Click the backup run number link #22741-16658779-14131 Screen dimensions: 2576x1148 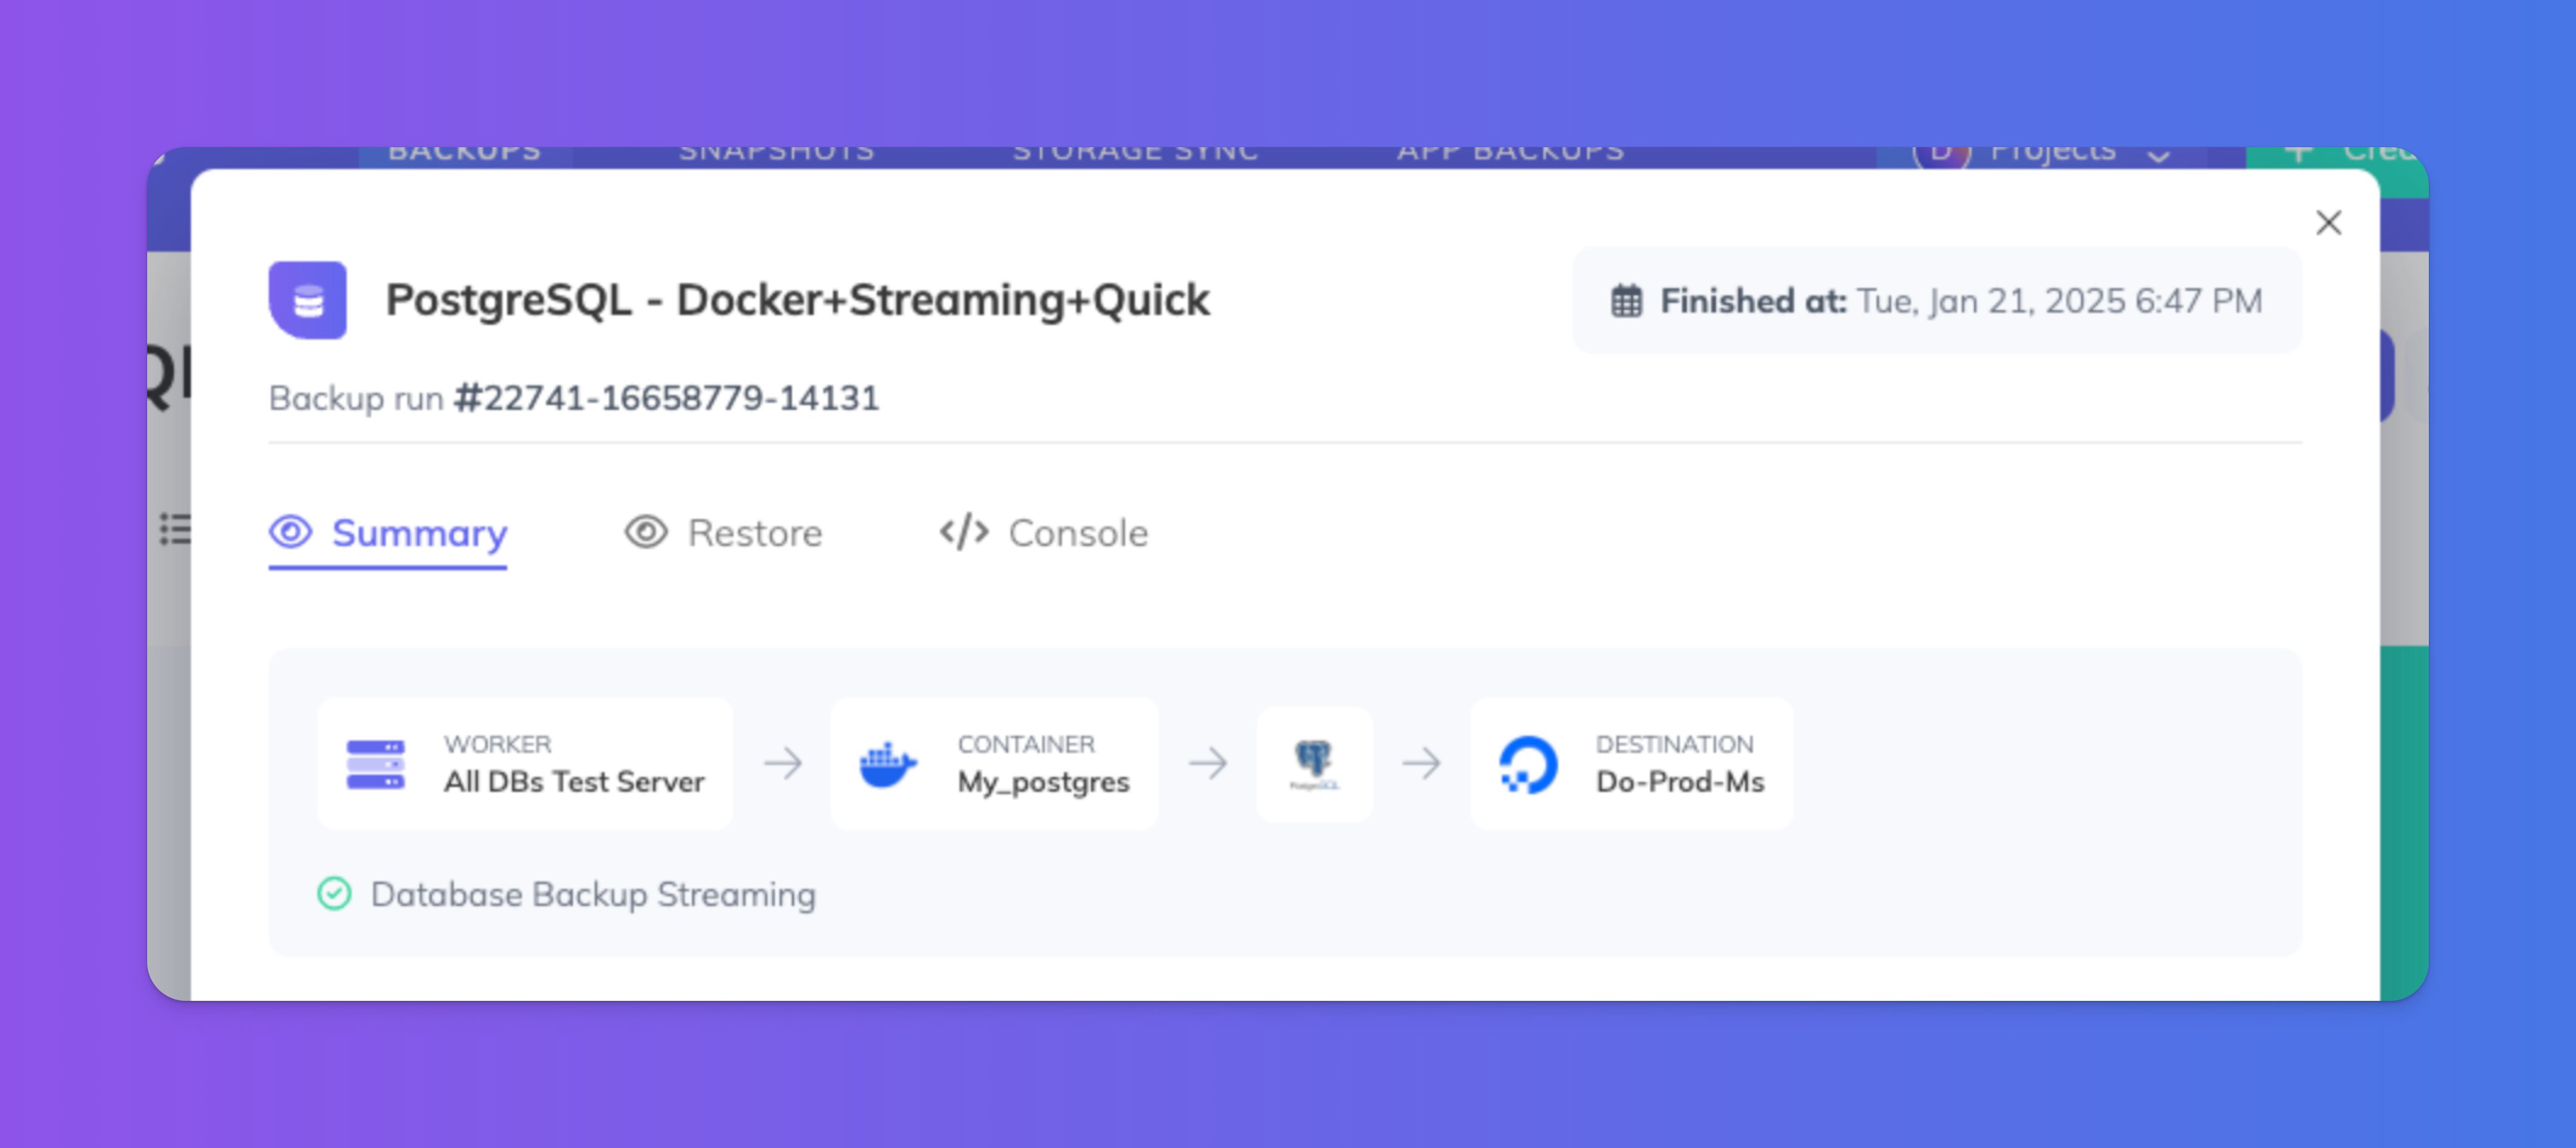point(669,398)
